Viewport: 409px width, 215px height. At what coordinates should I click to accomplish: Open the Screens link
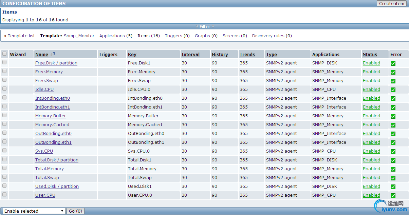(x=231, y=36)
